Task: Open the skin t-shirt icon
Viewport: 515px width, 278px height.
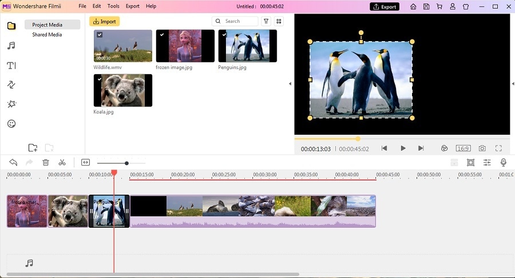Action: (x=466, y=6)
